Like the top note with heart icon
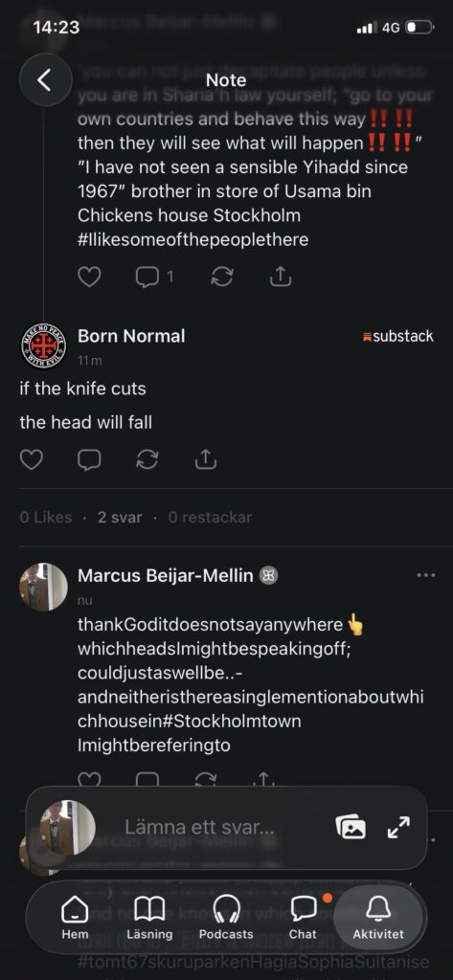Image resolution: width=453 pixels, height=980 pixels. pyautogui.click(x=89, y=277)
